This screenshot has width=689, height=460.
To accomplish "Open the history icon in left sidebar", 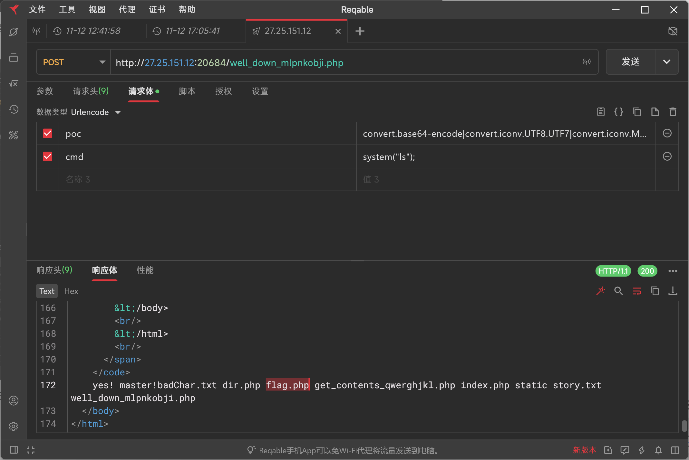I will tap(14, 109).
